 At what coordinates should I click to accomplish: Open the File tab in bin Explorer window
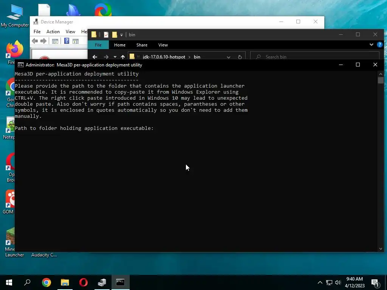[x=98, y=45]
